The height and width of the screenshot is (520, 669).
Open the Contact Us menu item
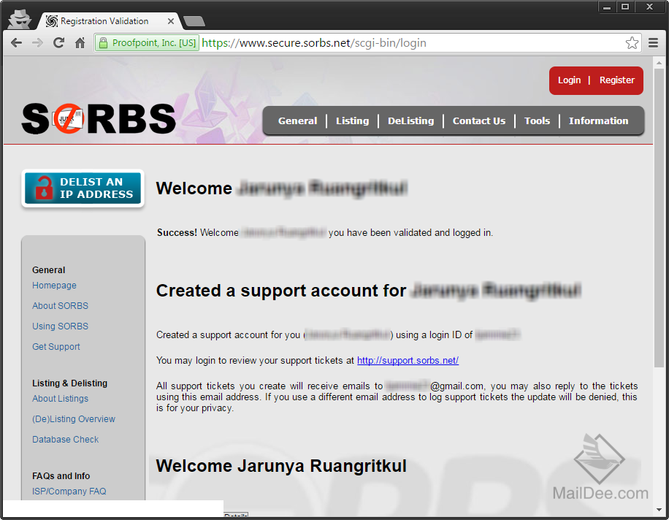pyautogui.click(x=478, y=121)
